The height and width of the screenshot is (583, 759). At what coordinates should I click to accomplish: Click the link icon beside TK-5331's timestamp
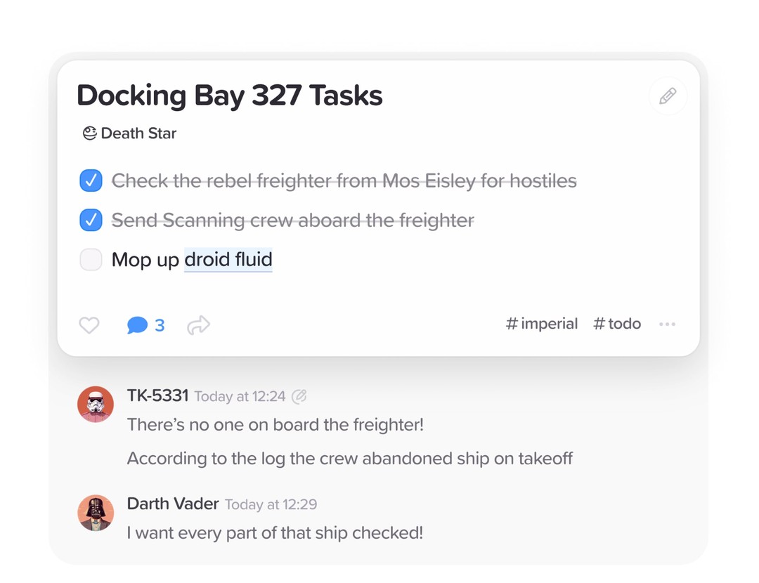pos(300,395)
